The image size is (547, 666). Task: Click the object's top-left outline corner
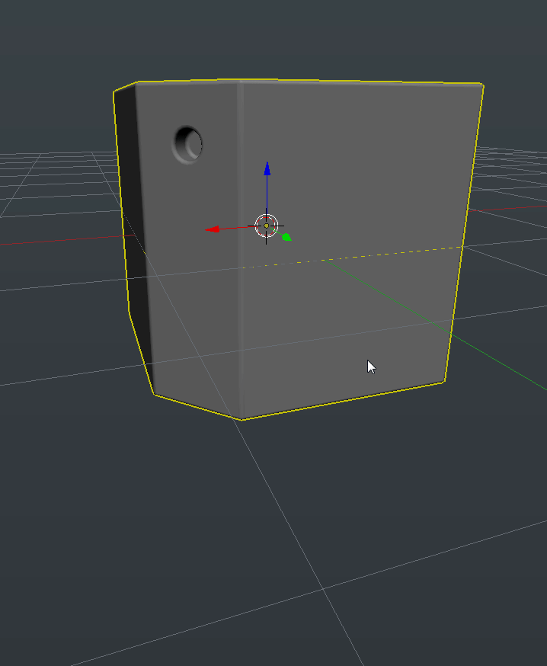(114, 92)
